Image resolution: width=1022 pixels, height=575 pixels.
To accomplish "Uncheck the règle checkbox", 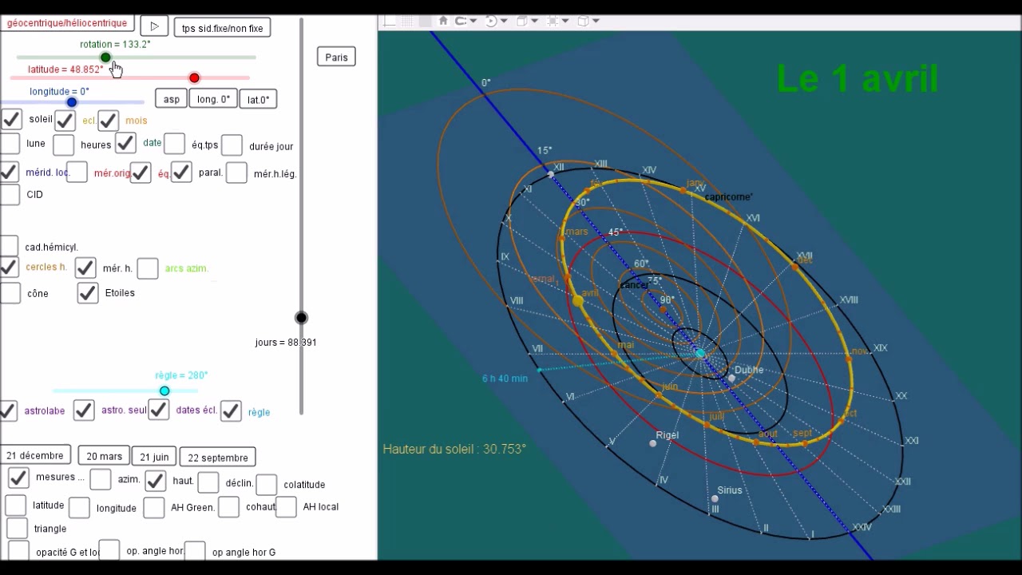I will (231, 411).
